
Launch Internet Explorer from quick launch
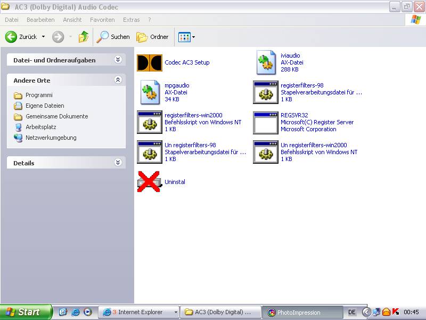click(x=75, y=312)
